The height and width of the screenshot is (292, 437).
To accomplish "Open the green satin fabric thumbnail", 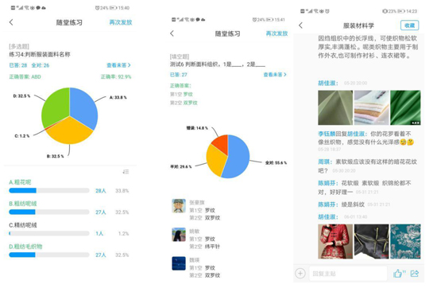I will [405, 107].
